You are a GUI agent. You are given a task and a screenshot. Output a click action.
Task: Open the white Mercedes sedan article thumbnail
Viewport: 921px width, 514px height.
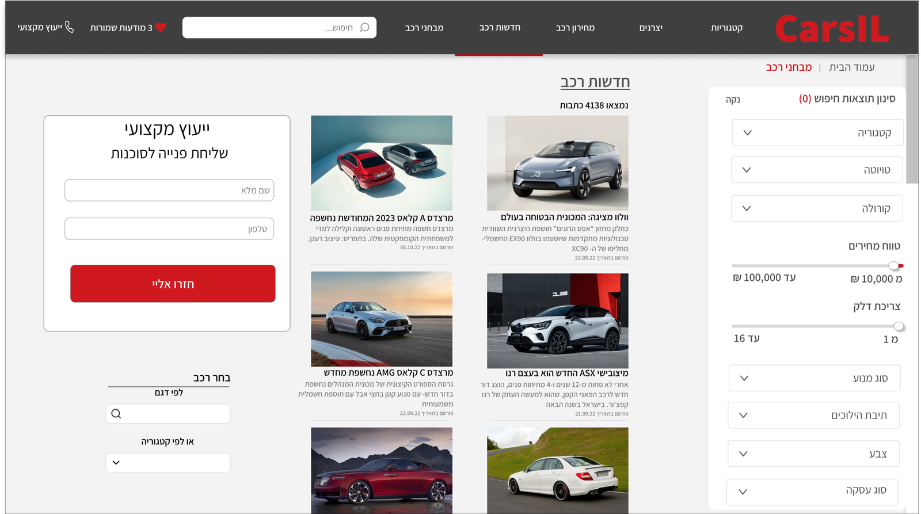pyautogui.click(x=558, y=470)
